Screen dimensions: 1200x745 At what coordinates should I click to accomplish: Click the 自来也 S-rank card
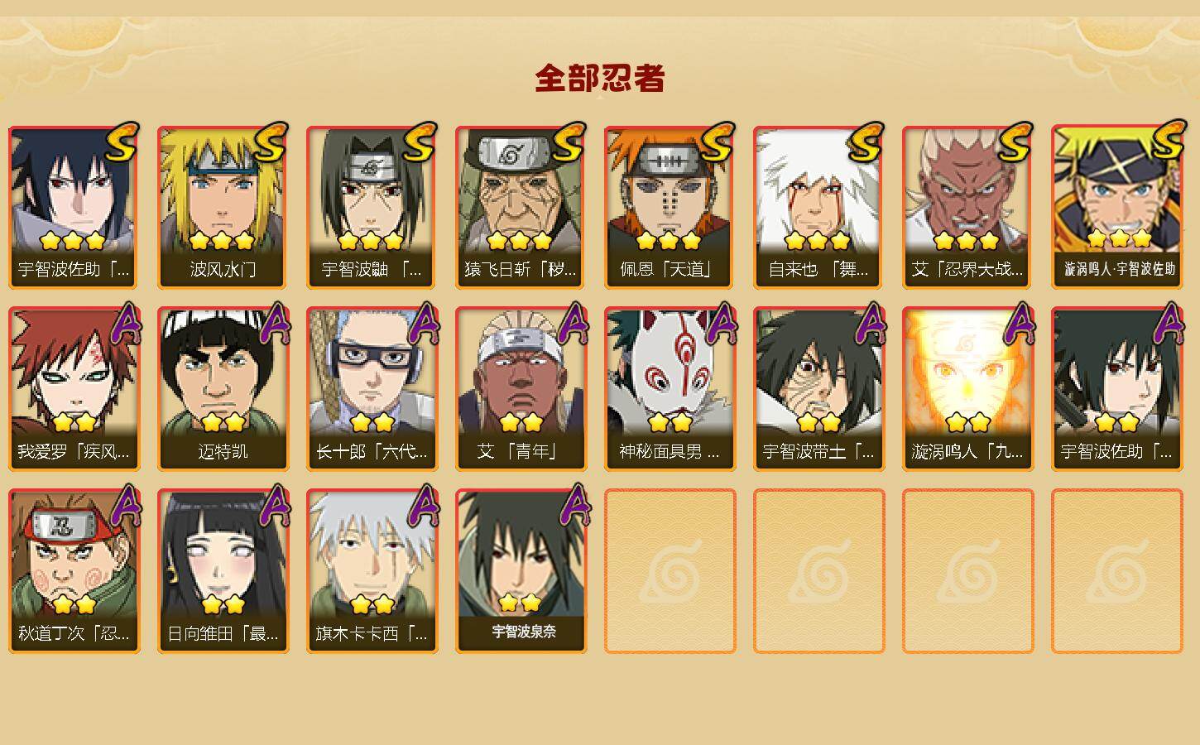(x=818, y=207)
